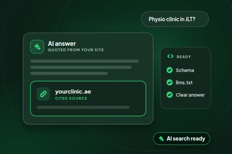Click the "READY" label
The image size is (232, 154).
(x=184, y=57)
